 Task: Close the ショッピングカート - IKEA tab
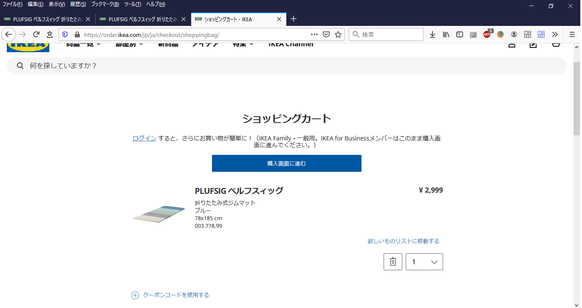point(279,19)
